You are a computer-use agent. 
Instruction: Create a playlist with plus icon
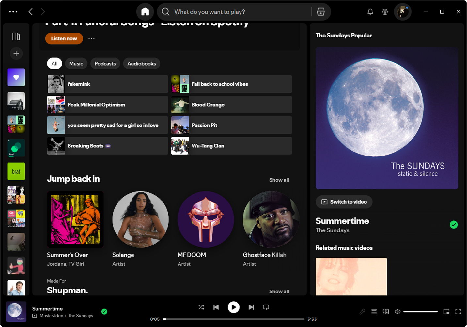(x=16, y=53)
